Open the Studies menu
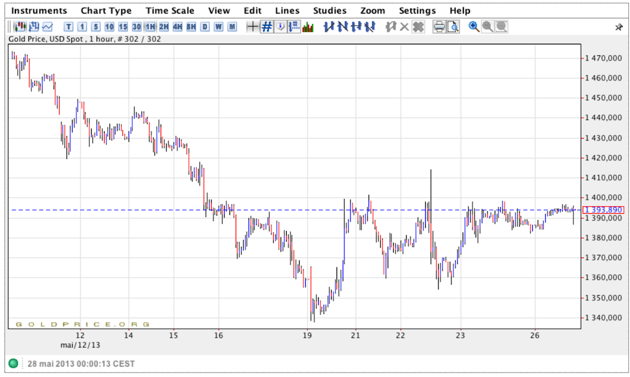The height and width of the screenshot is (377, 630). (x=330, y=10)
